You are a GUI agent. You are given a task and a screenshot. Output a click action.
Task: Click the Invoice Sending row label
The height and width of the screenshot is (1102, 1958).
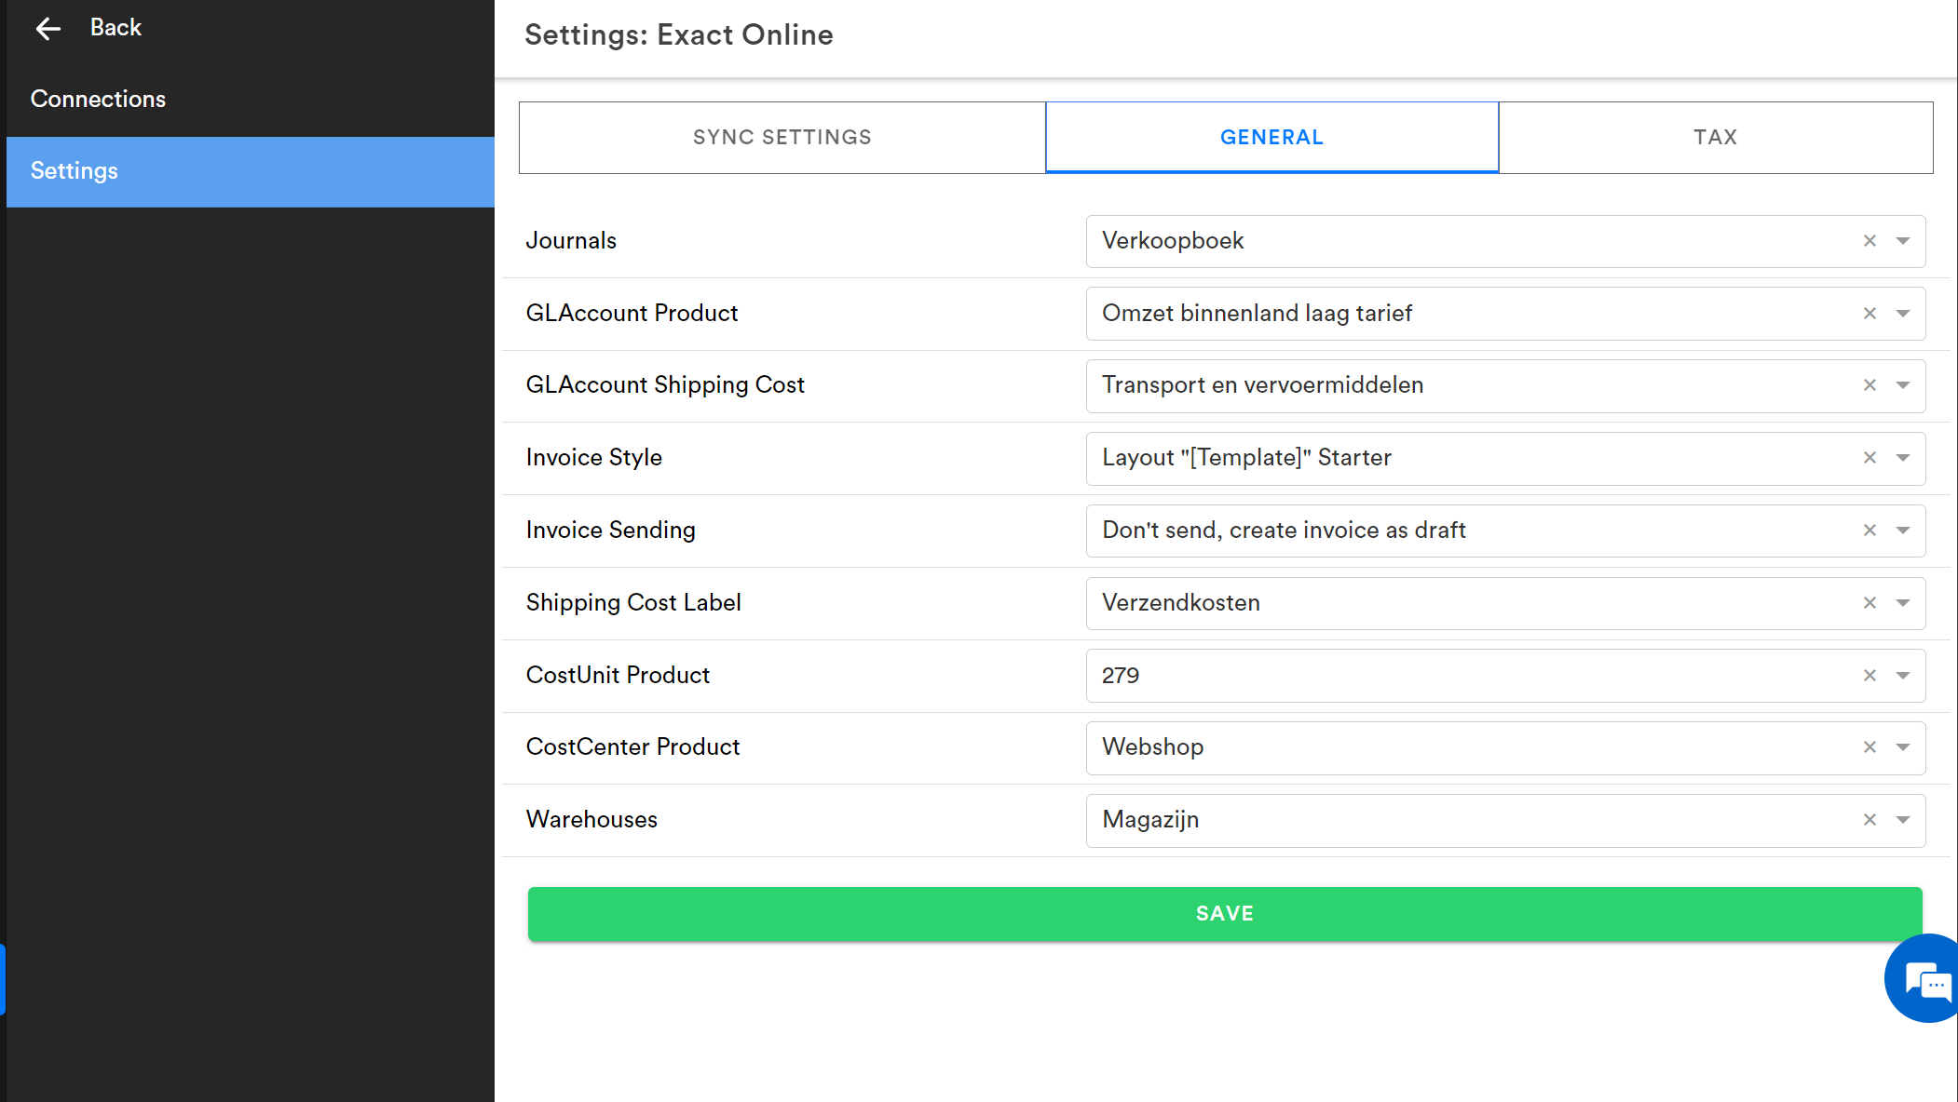[x=610, y=531]
